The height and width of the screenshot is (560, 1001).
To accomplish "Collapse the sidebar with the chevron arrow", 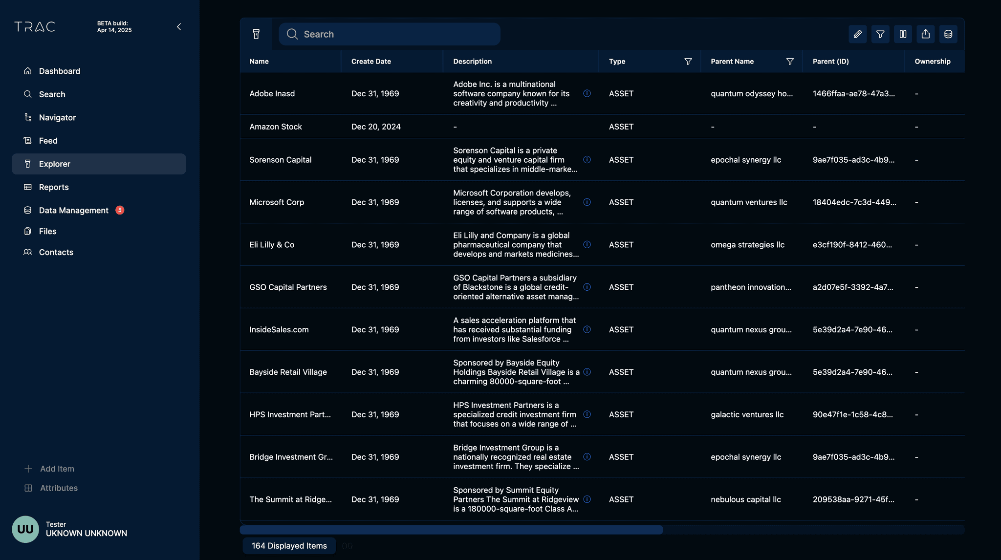I will [179, 27].
